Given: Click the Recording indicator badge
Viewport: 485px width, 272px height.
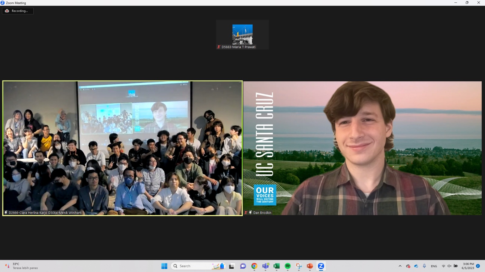Looking at the screenshot, I should click(x=18, y=11).
